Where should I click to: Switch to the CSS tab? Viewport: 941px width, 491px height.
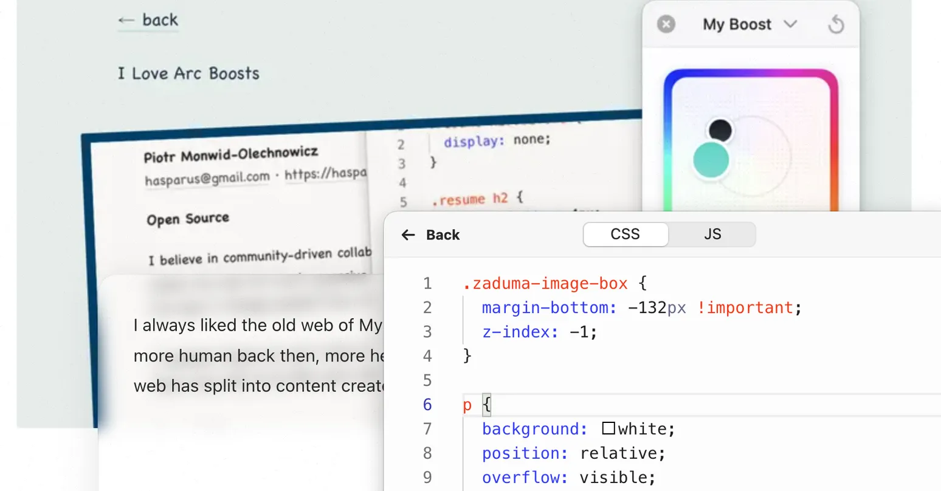[625, 235]
